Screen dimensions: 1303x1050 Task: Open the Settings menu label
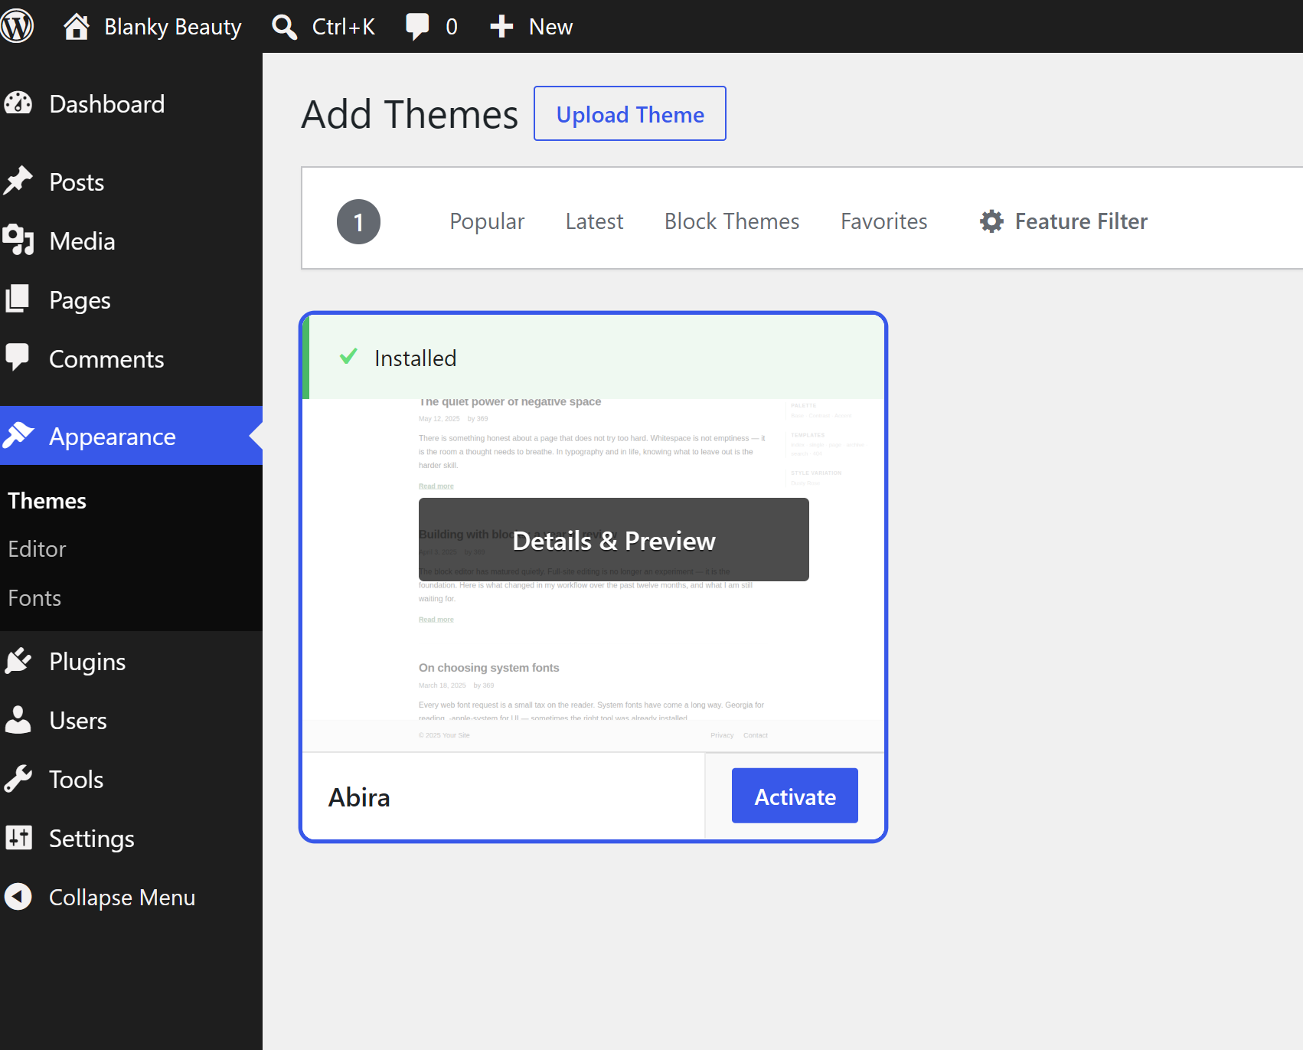[92, 839]
